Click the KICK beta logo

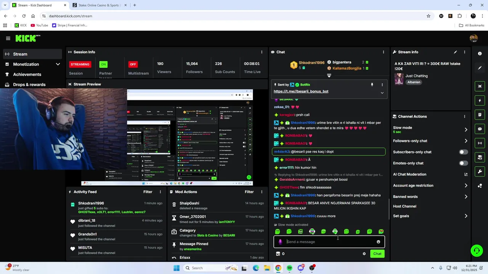(28, 38)
